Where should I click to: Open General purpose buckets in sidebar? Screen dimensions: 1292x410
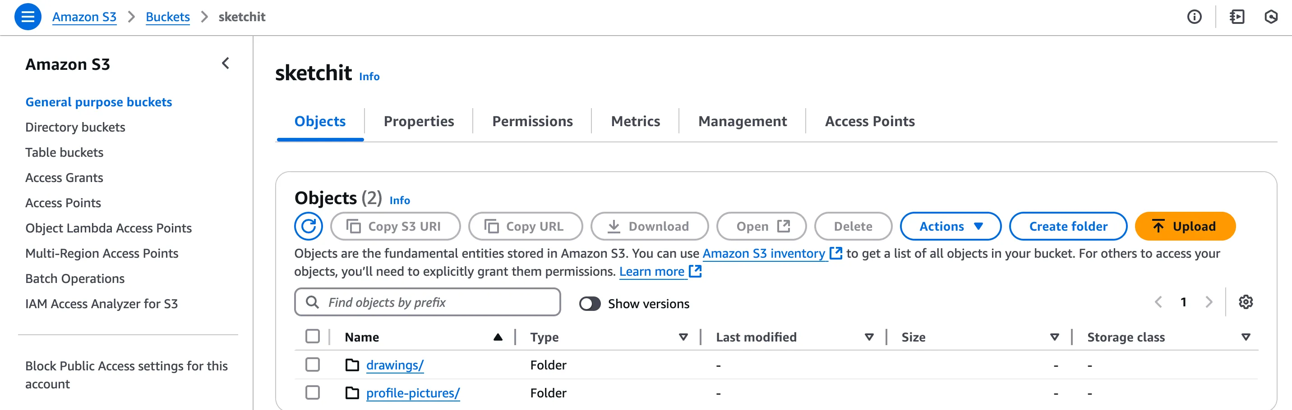click(99, 102)
